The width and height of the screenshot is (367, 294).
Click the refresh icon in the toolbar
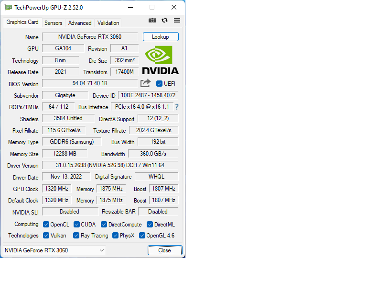click(x=165, y=20)
